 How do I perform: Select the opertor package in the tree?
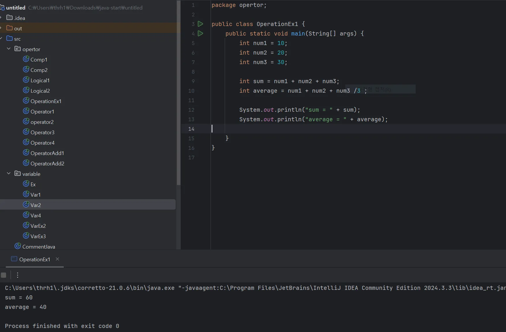[31, 49]
